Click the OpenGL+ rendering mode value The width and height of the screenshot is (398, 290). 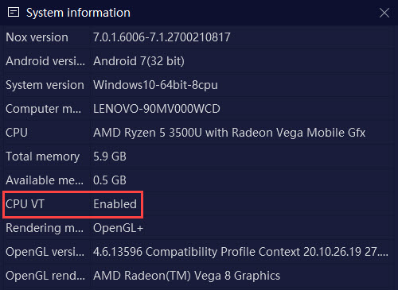tap(118, 228)
